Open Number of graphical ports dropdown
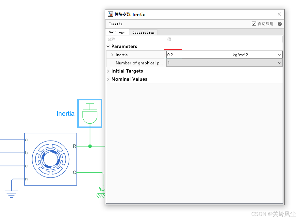This screenshot has height=219, width=297. coord(224,63)
